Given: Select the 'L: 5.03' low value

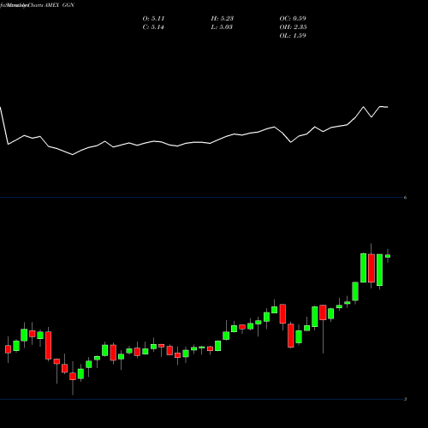Looking at the screenshot, I should click(x=222, y=27).
